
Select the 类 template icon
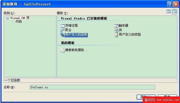116,31
